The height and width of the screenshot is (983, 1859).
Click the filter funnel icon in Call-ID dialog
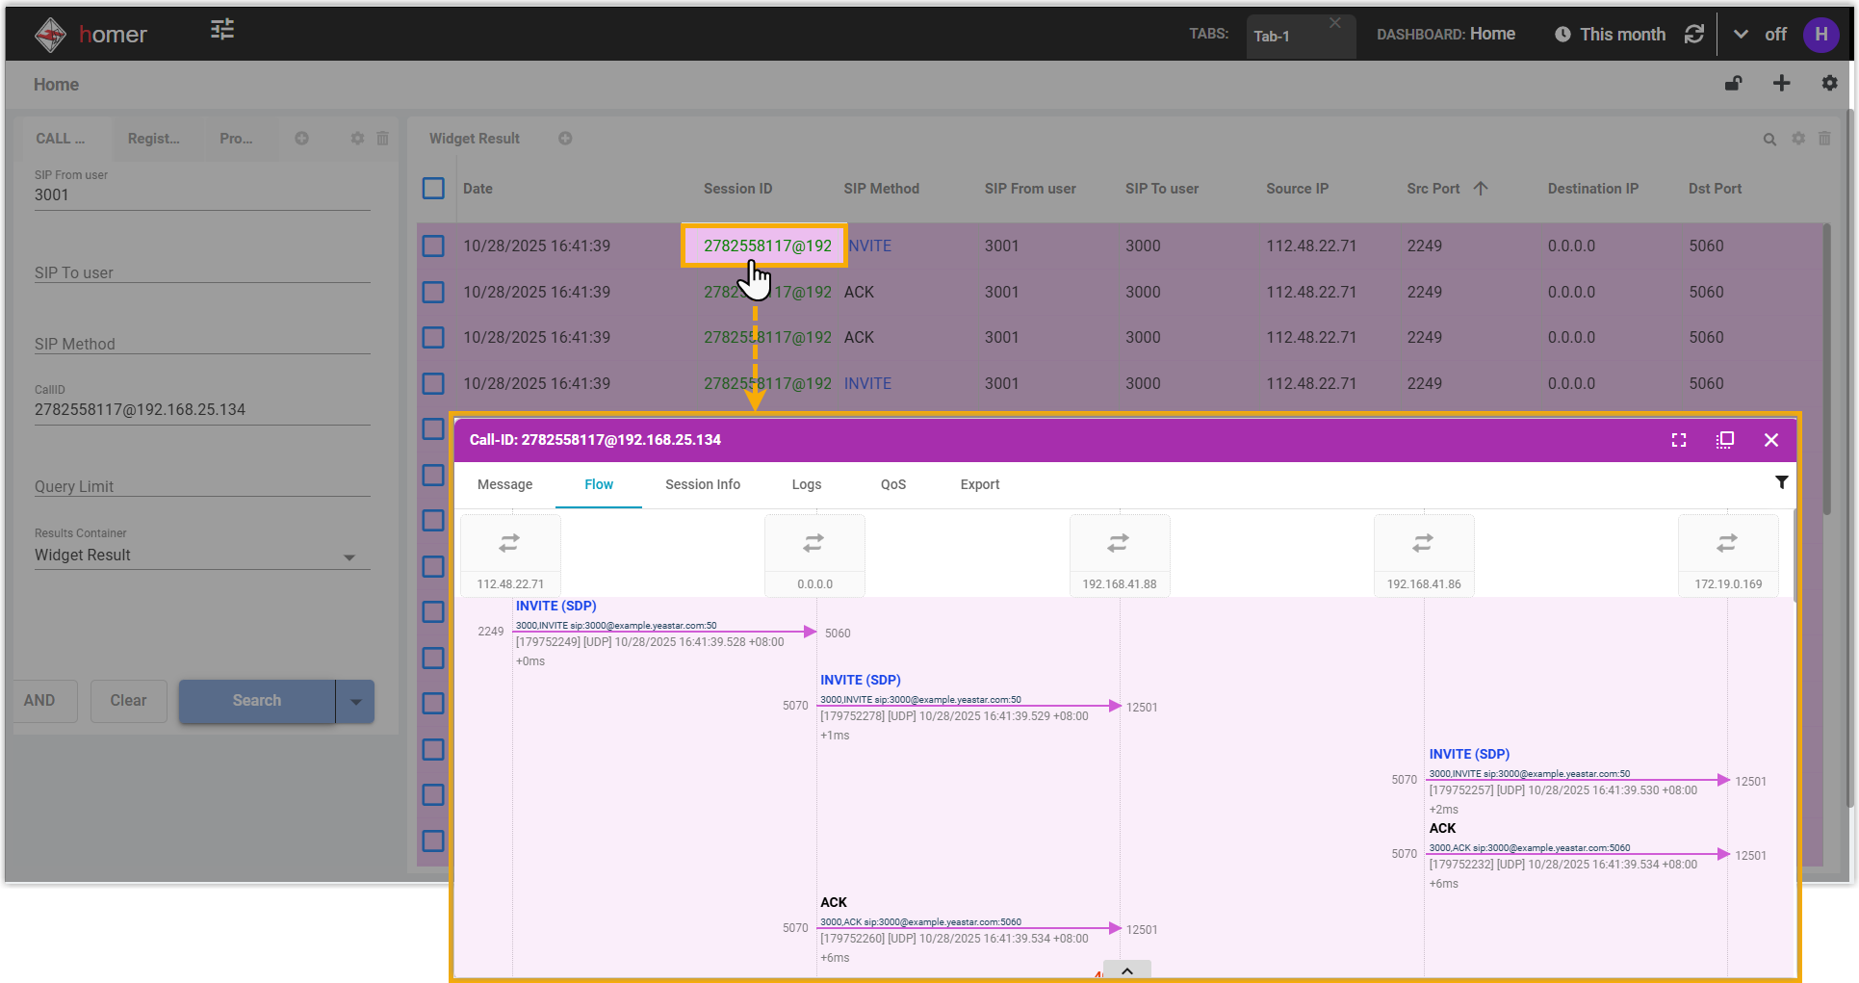(x=1781, y=482)
